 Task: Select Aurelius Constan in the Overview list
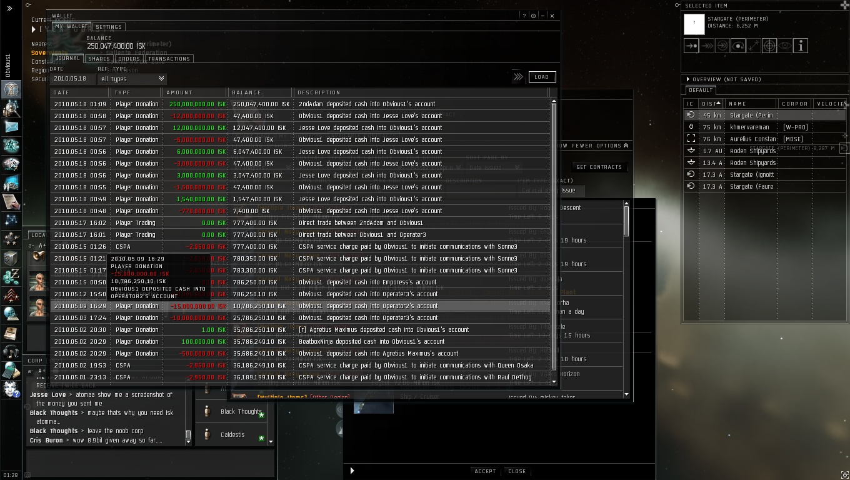pyautogui.click(x=765, y=139)
